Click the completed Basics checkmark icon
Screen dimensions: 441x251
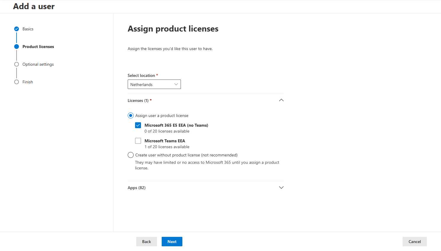pos(17,29)
